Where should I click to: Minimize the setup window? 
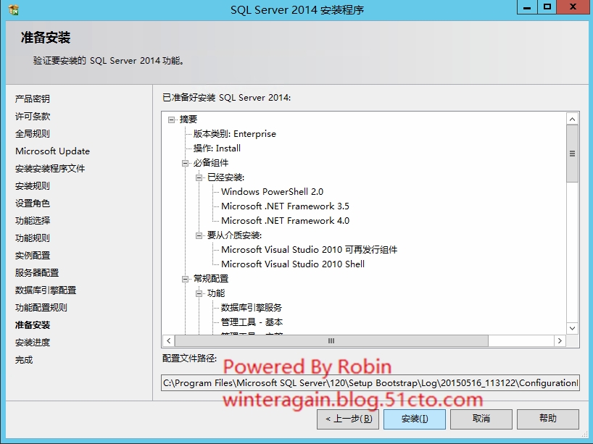click(527, 7)
